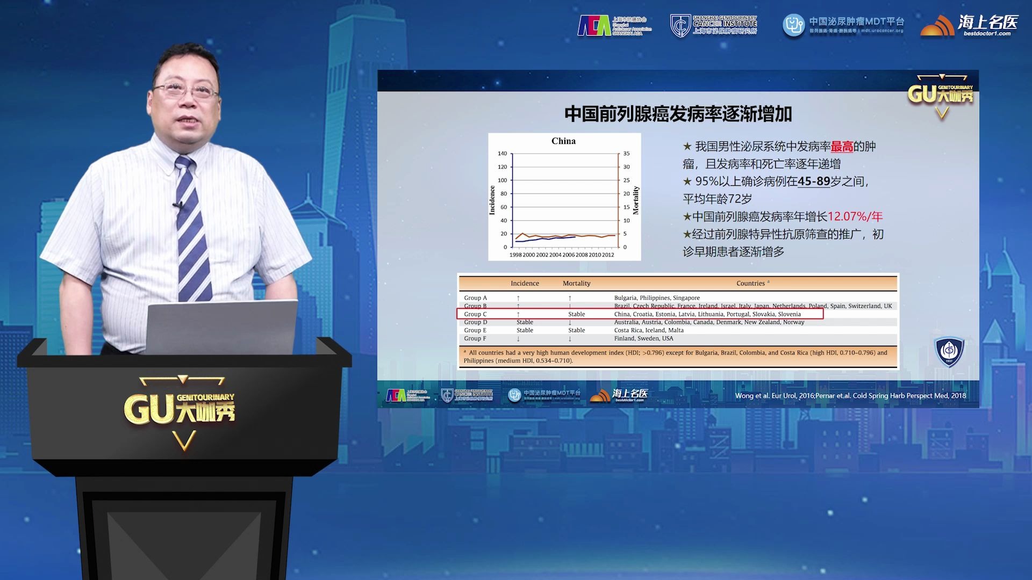Screen dimensions: 1032x580
Task: Click the red 12.07%/年 growth rate text
Action: point(855,216)
